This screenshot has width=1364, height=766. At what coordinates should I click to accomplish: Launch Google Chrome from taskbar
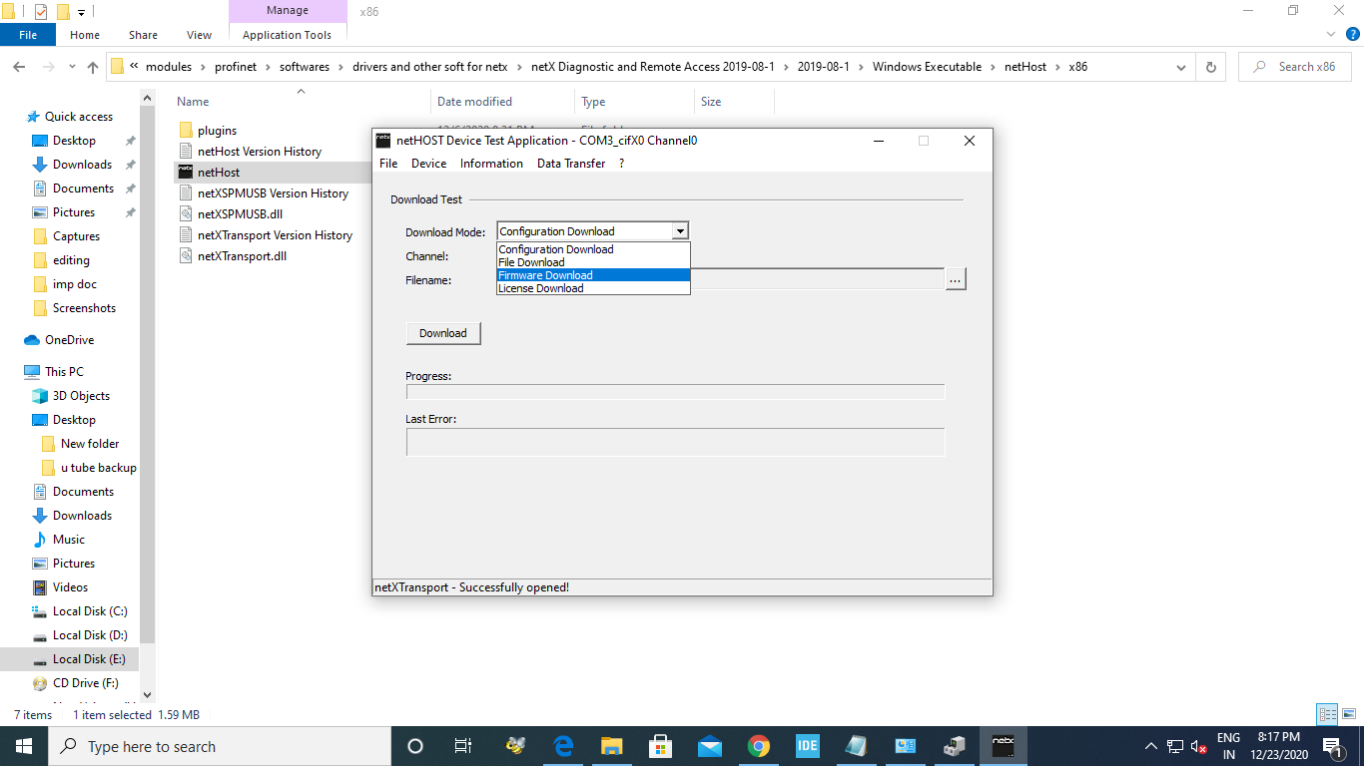[758, 746]
